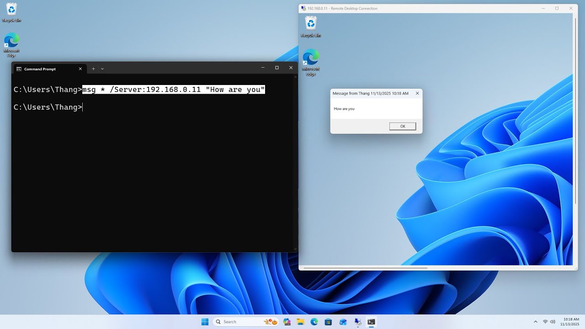Screen dimensions: 585x329
Task: Open Microsoft Store from the taskbar
Action: pyautogui.click(x=328, y=322)
